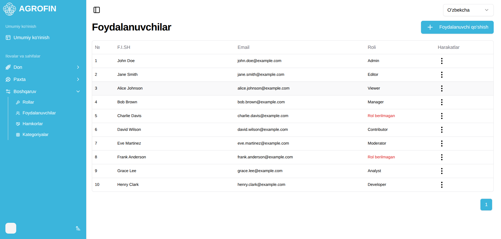
Task: Open actions menu for Charlie Davis
Action: 442,116
